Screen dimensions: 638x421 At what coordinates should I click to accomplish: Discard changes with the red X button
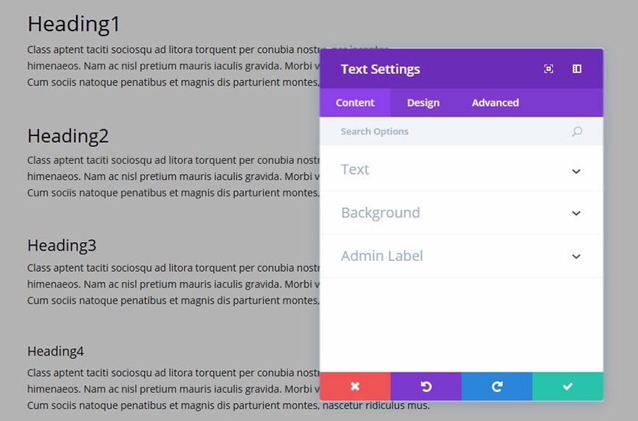355,386
